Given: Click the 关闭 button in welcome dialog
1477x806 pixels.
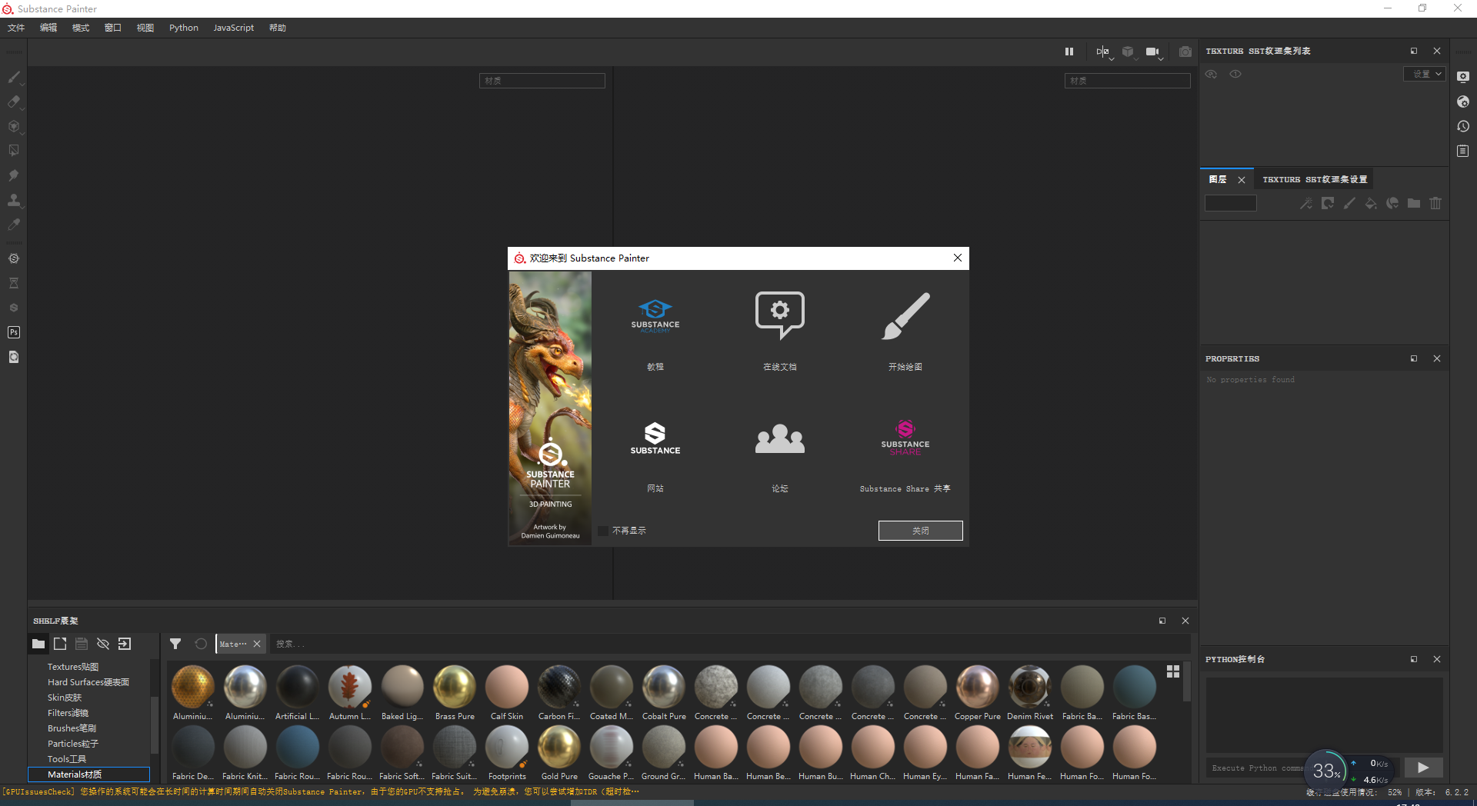Looking at the screenshot, I should point(920,531).
